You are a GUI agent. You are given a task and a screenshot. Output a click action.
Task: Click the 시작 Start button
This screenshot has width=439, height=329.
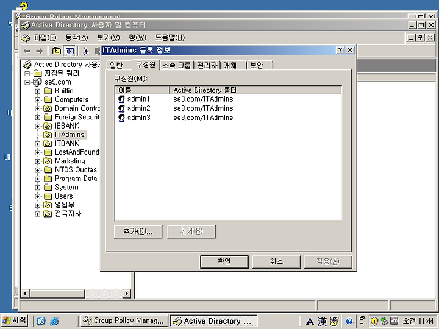(x=15, y=320)
